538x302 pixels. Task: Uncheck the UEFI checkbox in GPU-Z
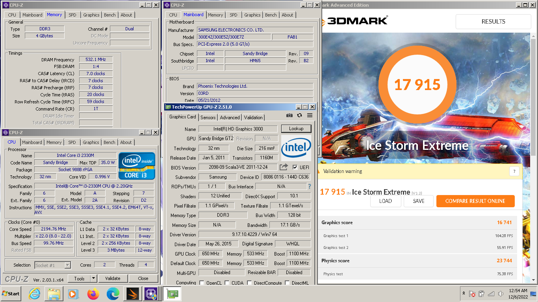pyautogui.click(x=295, y=167)
